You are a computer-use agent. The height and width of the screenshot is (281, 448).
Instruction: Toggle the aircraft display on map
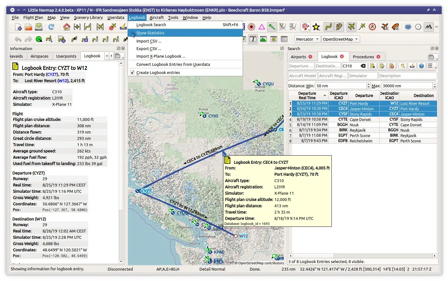351,27
